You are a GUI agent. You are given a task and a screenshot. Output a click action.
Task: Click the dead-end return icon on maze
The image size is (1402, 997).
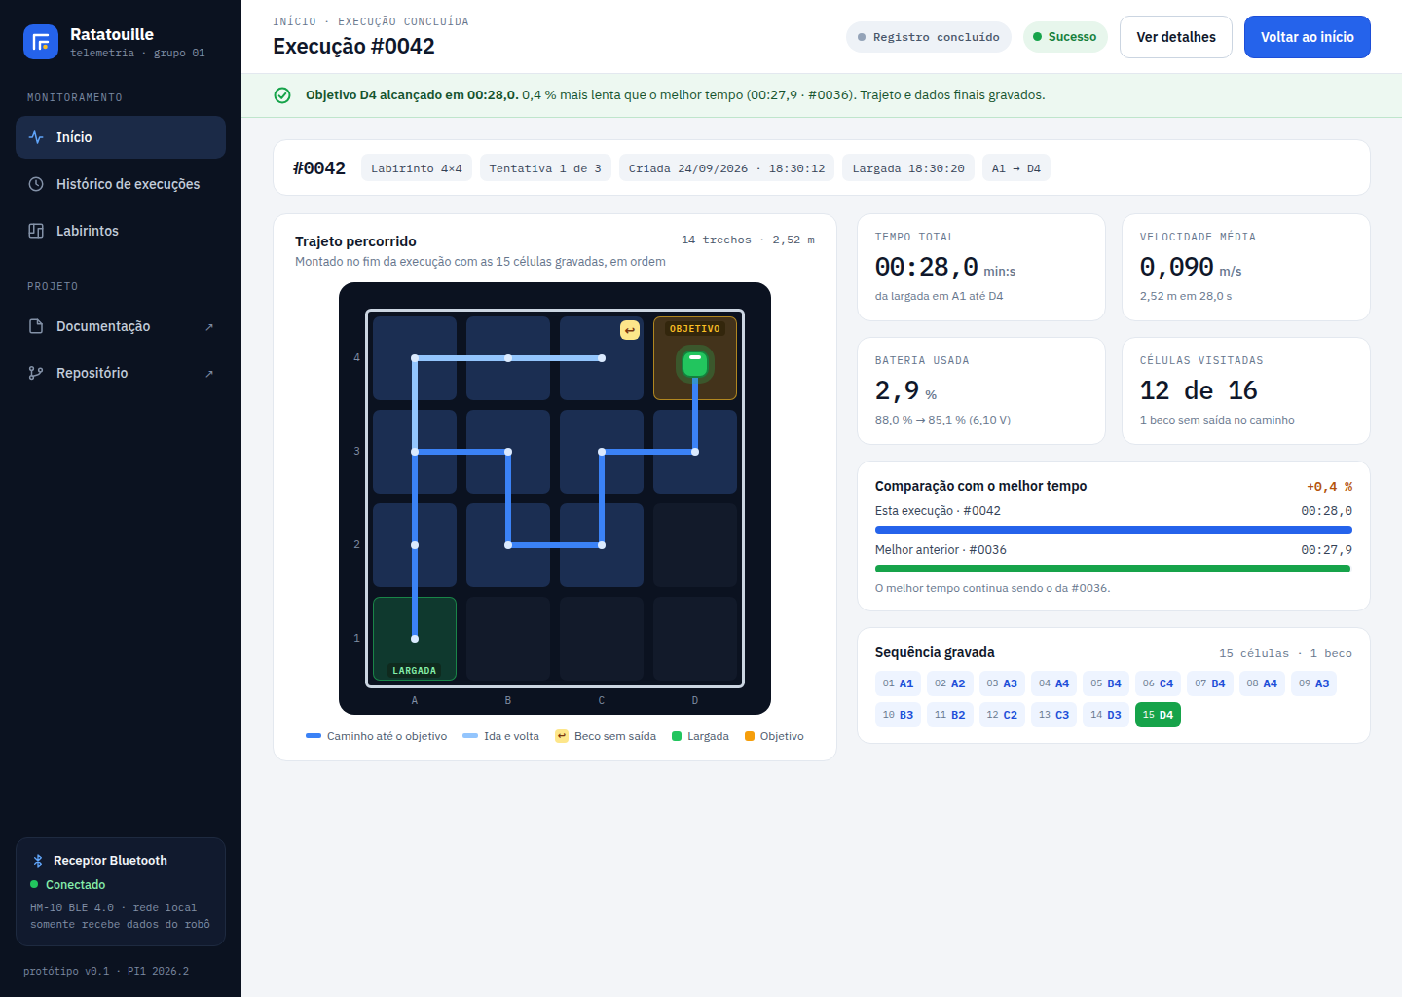coord(630,330)
